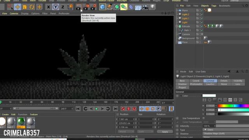Toggle Extrude enable checkmark
249x140 pixels.
point(202,26)
